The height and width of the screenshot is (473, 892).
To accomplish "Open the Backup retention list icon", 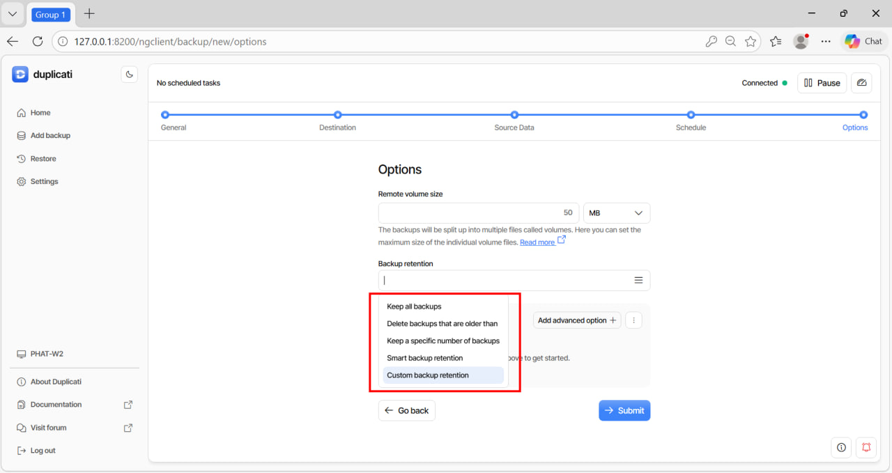I will (x=638, y=280).
